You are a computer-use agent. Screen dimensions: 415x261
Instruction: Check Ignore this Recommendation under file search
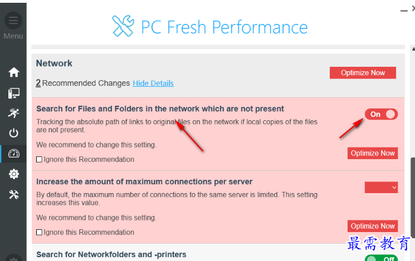[x=39, y=160]
